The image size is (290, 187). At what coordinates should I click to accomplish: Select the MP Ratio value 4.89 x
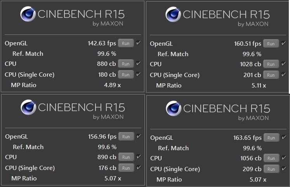coord(113,85)
